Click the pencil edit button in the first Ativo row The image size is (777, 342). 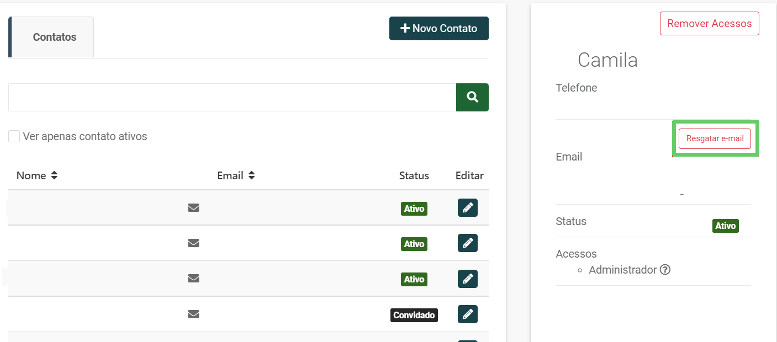pyautogui.click(x=468, y=208)
